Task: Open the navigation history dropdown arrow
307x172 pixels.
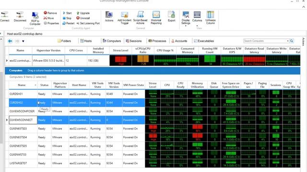Action: (x=23, y=41)
